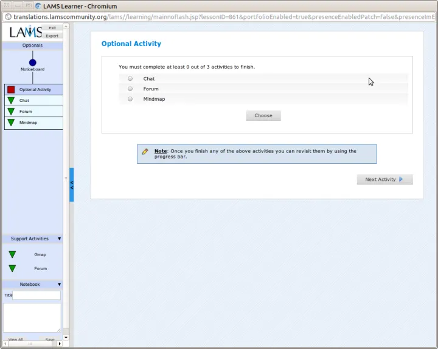The image size is (438, 349).
Task: Click the pencil note icon
Action: [145, 152]
